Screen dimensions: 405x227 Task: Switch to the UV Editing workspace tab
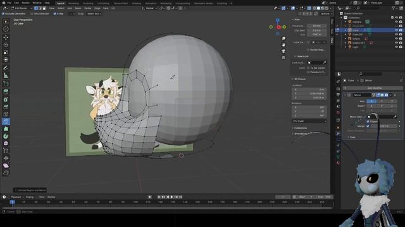coord(103,3)
